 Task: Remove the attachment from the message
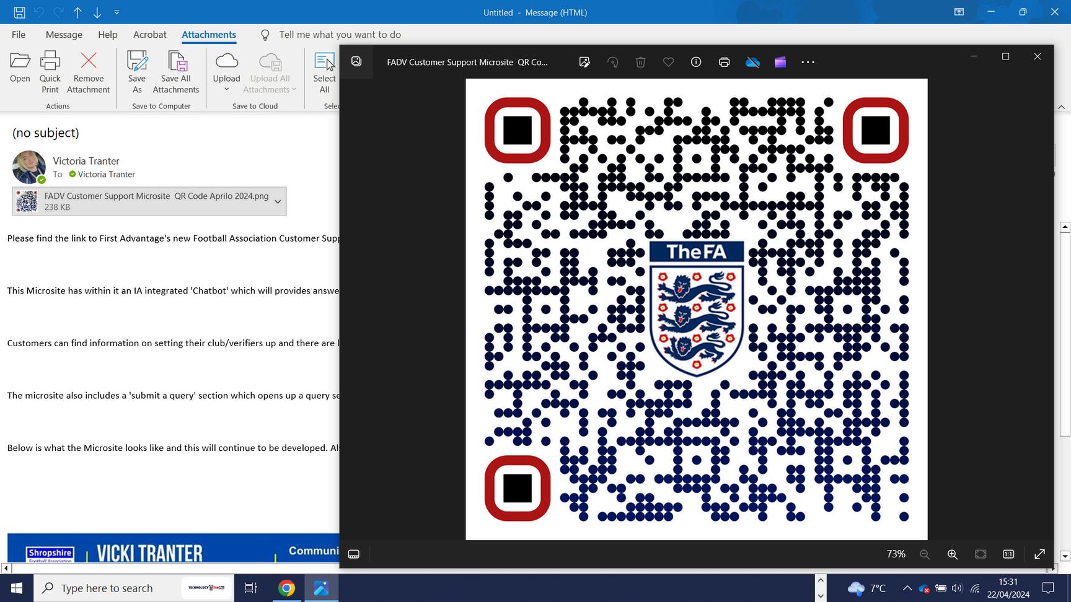coord(89,72)
